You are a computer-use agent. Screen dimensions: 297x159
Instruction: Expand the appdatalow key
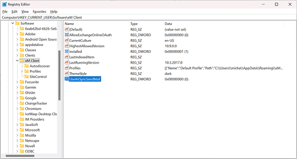pos(17,45)
